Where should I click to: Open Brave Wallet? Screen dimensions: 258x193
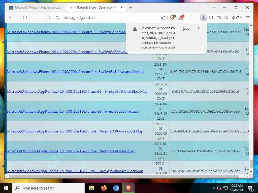click(219, 18)
